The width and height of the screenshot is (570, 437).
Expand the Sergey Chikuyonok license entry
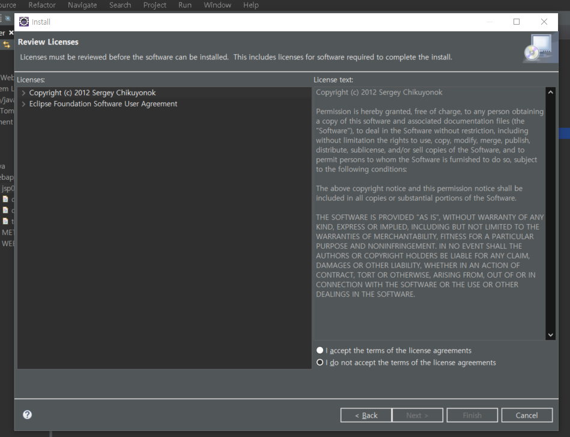tap(23, 93)
